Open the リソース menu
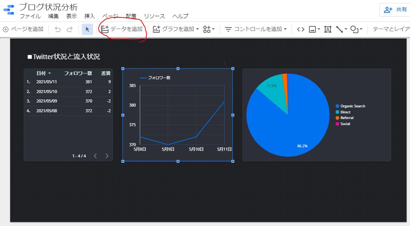Image resolution: width=410 pixels, height=226 pixels. tap(155, 16)
